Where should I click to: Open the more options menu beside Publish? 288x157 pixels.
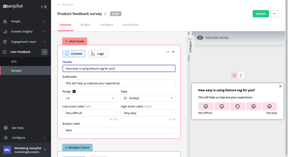pyautogui.click(x=274, y=14)
